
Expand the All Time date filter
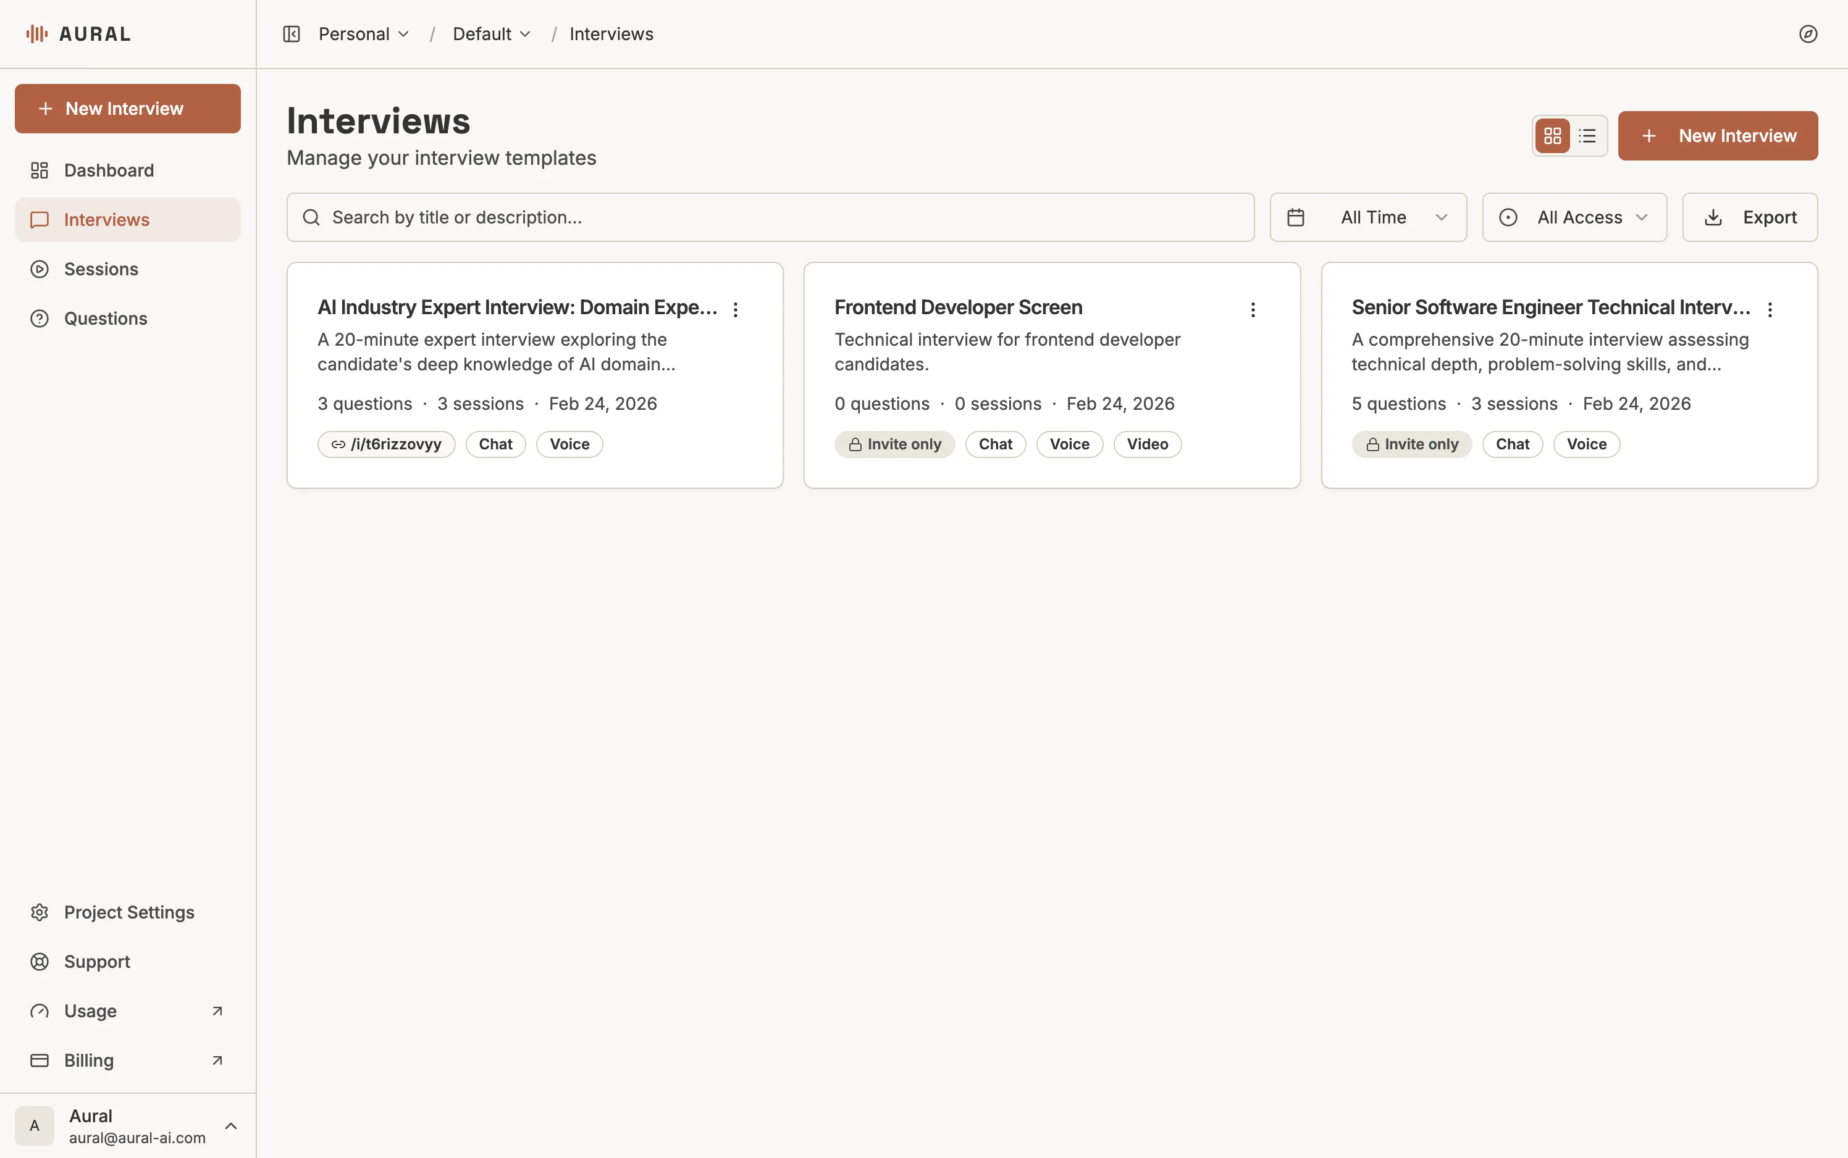tap(1367, 217)
